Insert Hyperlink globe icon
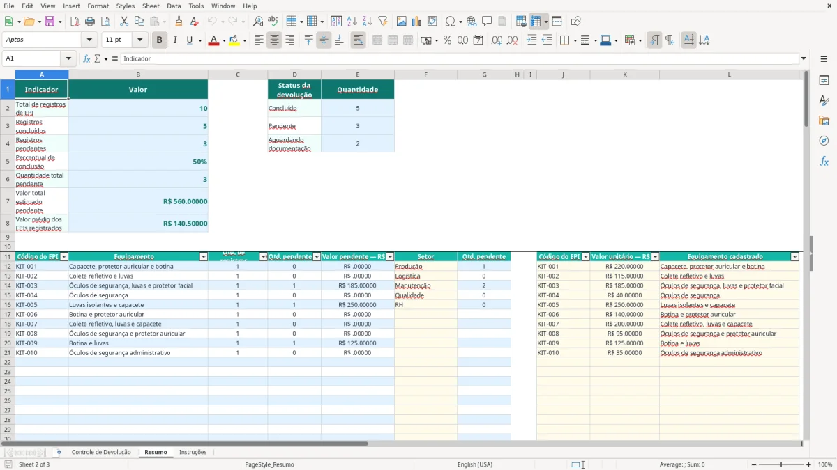 tap(472, 22)
